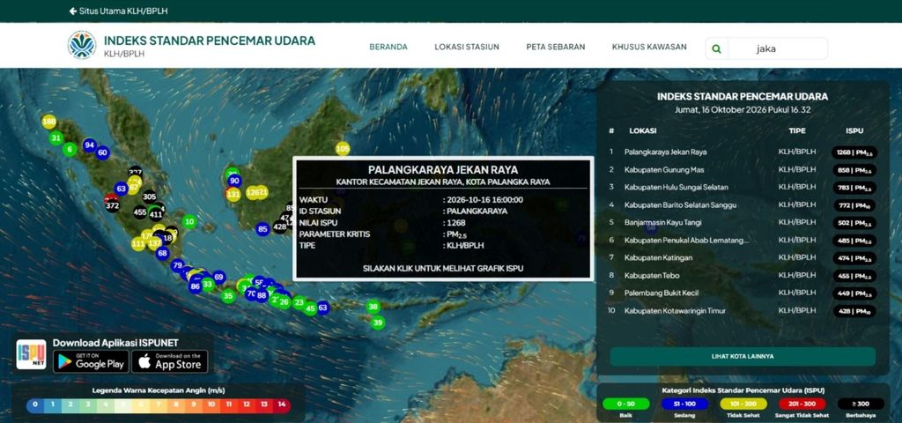
Task: Click the blue 51 - 100 Sedang swatch
Action: (x=684, y=404)
